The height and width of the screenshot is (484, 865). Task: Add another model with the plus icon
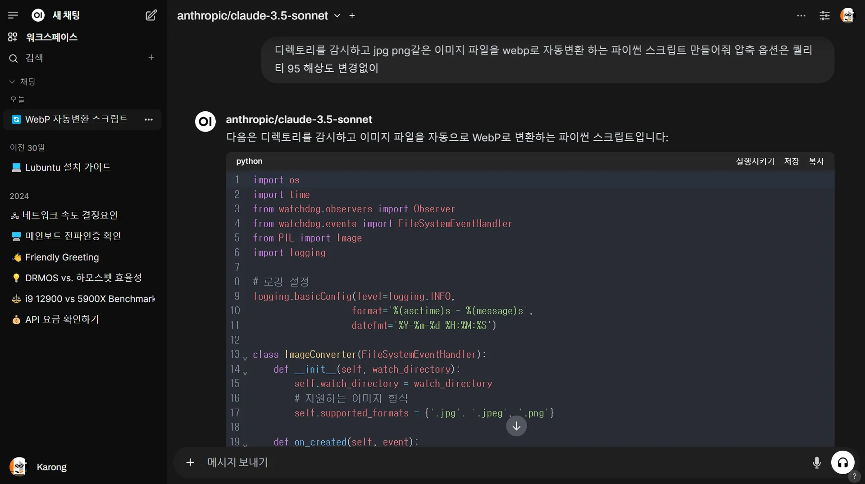coord(352,16)
